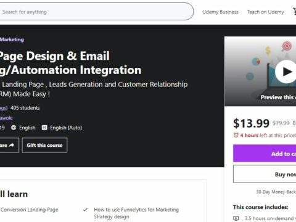The image size is (296, 222).
Task: Click the Leads Generation course subtitle
Action: click(94, 89)
